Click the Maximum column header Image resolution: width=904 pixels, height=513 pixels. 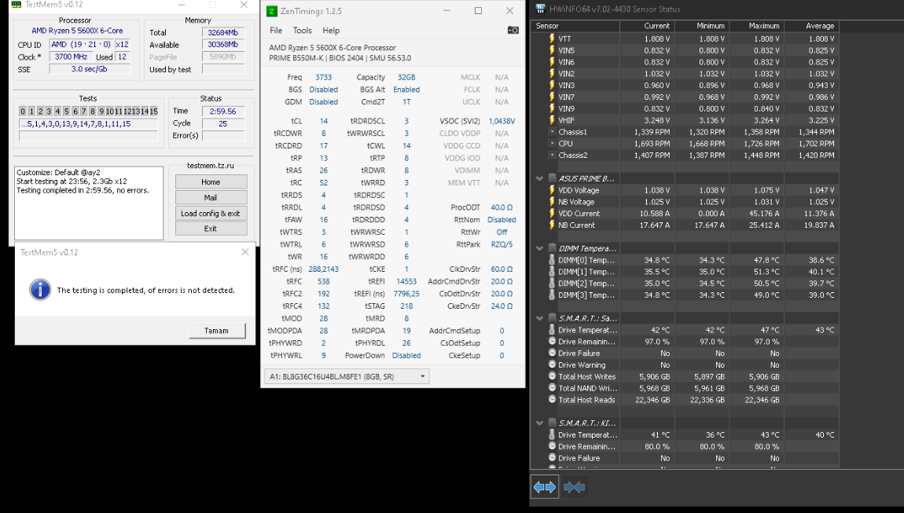[756, 26]
